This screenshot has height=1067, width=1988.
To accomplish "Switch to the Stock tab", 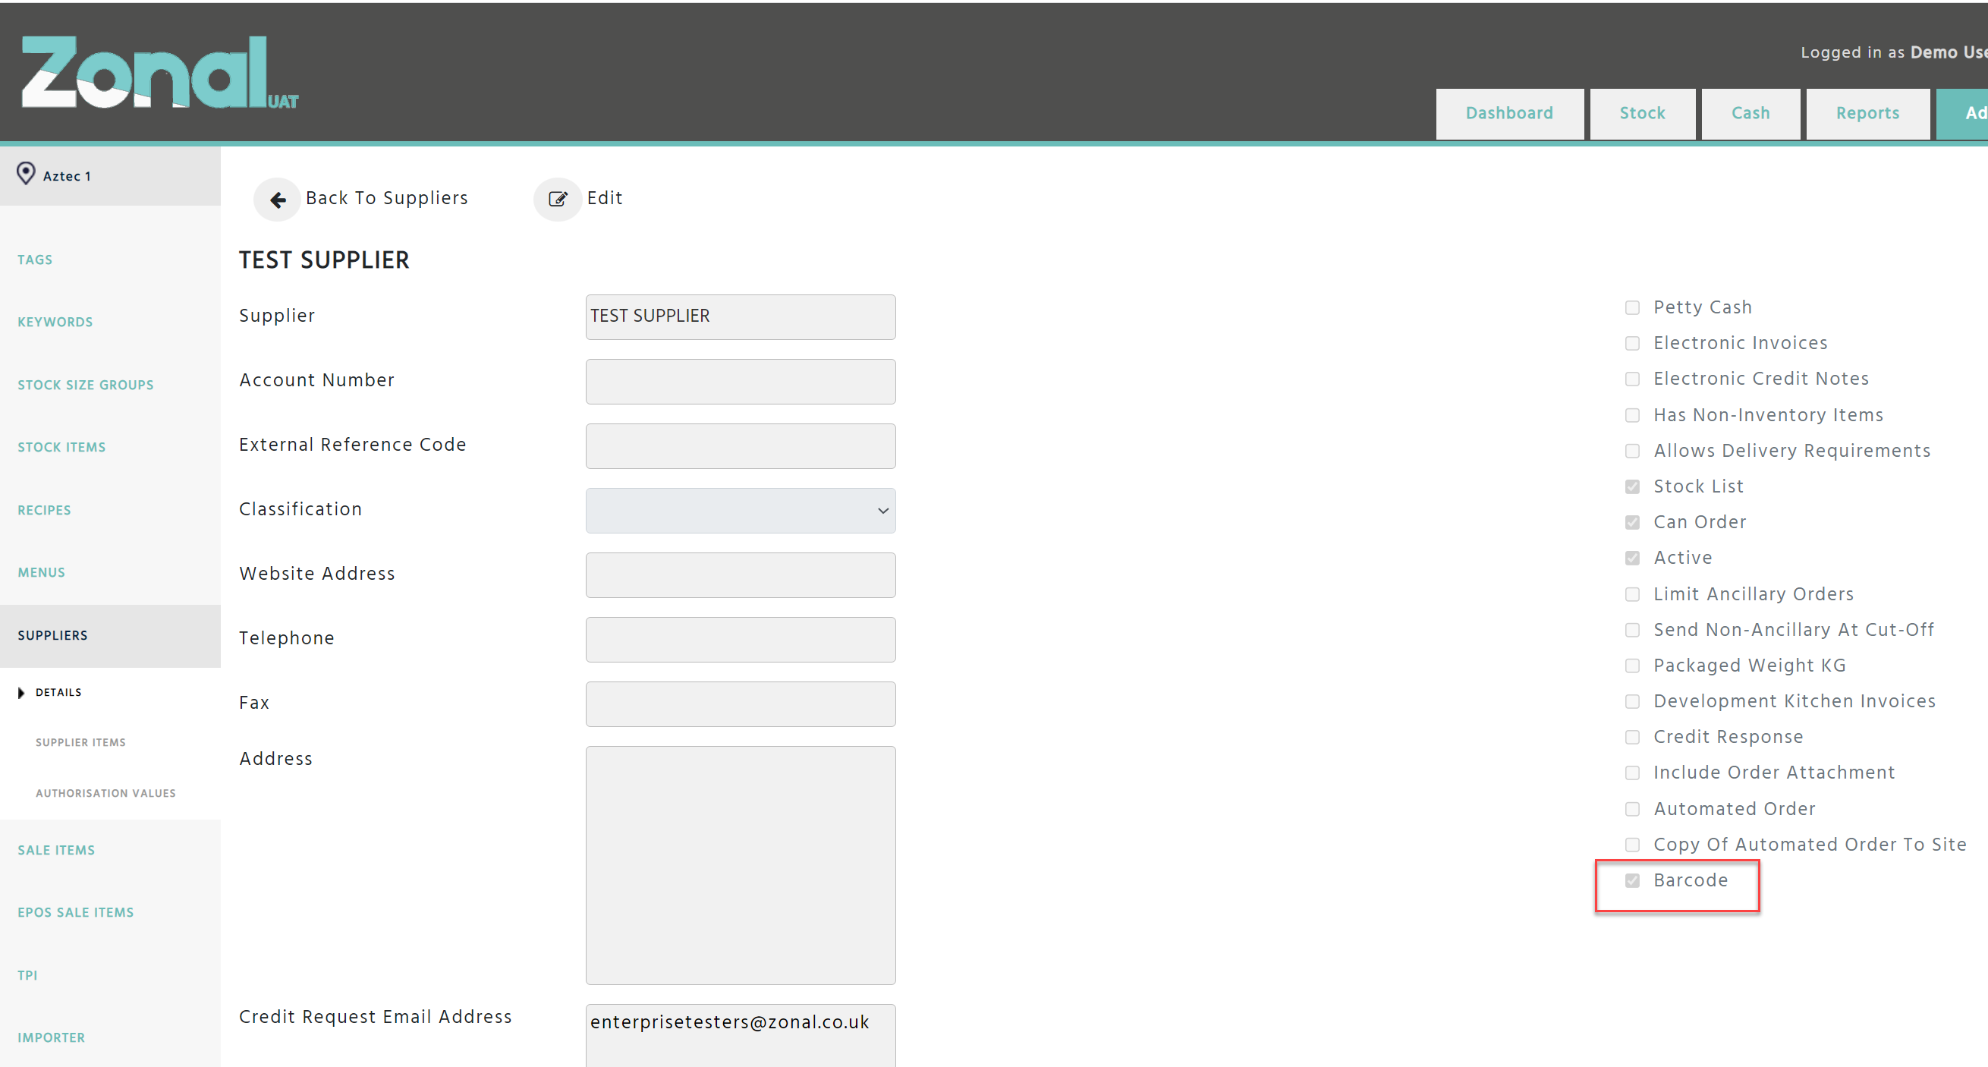I will pos(1641,114).
